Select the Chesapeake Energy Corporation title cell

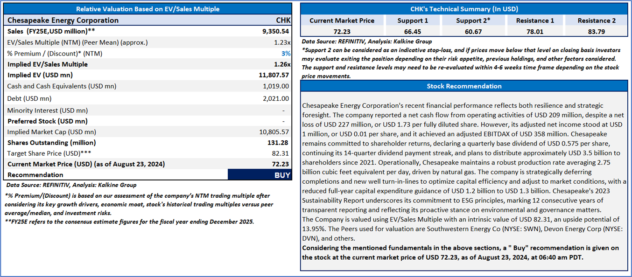pyautogui.click(x=63, y=20)
